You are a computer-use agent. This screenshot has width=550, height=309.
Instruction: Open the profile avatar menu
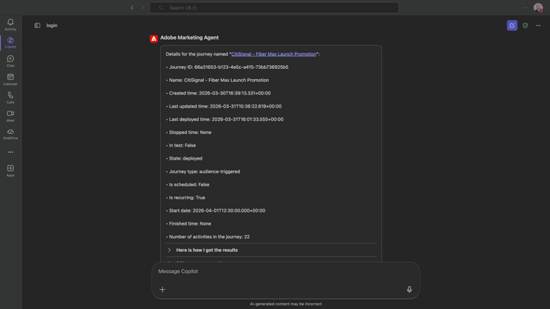tap(538, 8)
